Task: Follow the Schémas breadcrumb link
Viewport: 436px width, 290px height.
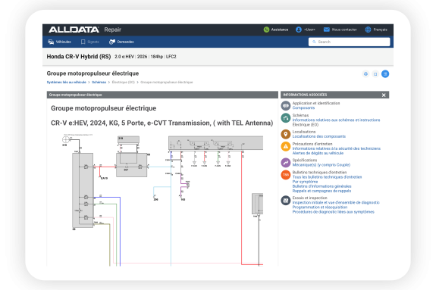Action: [99, 83]
